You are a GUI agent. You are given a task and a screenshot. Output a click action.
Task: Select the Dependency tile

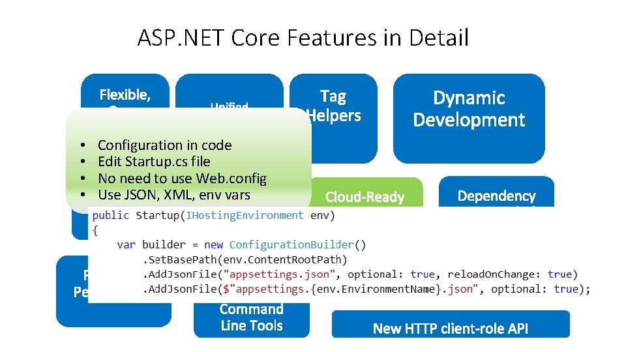[x=497, y=192]
